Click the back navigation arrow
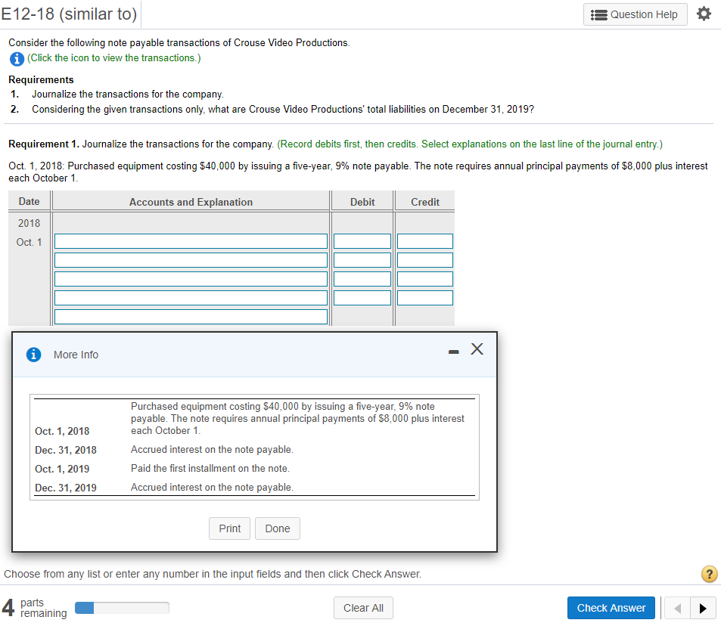Image resolution: width=721 pixels, height=626 pixels. 677,607
